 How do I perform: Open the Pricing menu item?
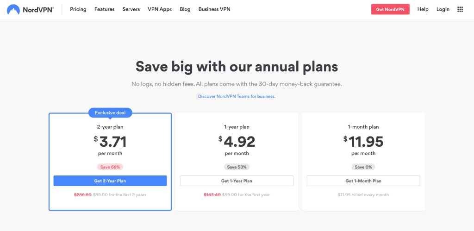(78, 9)
